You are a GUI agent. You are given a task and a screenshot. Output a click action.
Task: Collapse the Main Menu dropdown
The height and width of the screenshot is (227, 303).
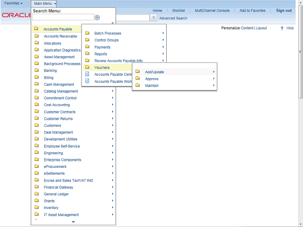pyautogui.click(x=45, y=3)
